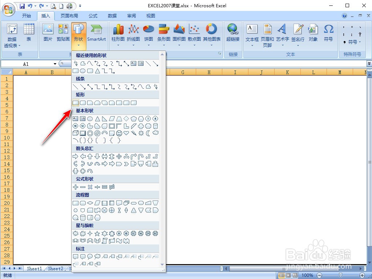Choose the Plus math shape
The image size is (372, 279).
tap(76, 187)
